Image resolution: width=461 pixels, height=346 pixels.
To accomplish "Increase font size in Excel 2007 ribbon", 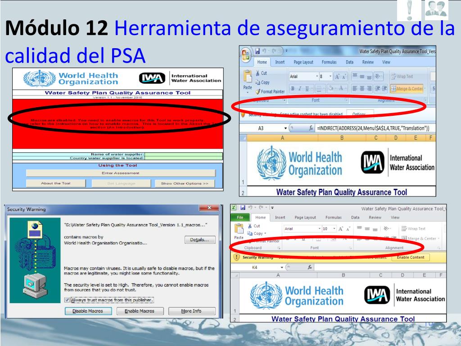I will pyautogui.click(x=337, y=77).
